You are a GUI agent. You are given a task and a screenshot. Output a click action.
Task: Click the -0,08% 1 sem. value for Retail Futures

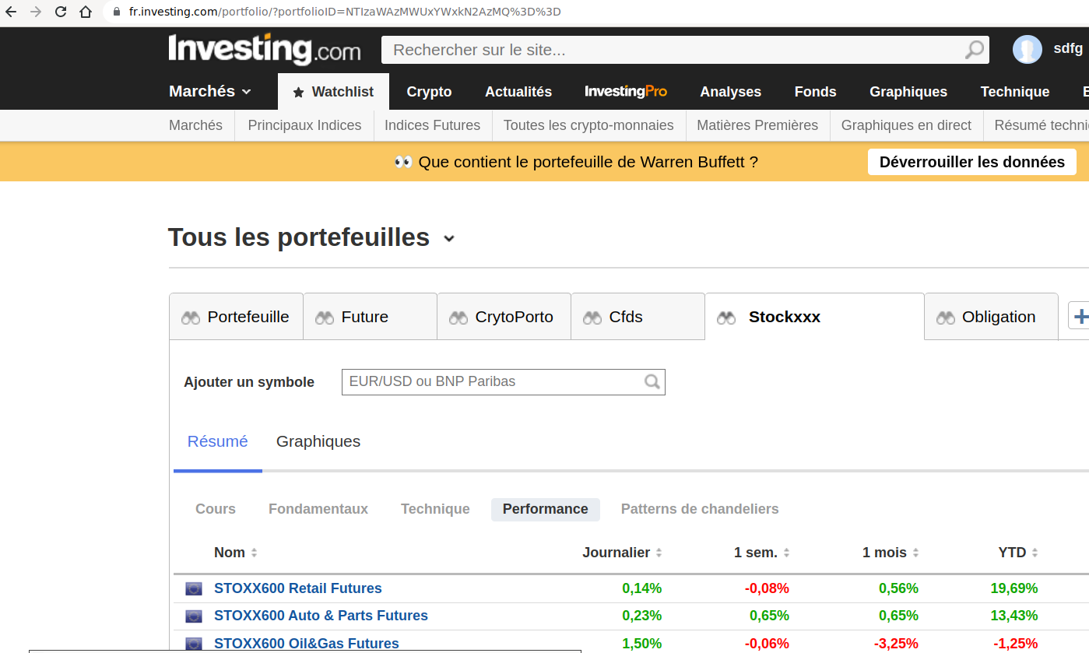coord(768,588)
